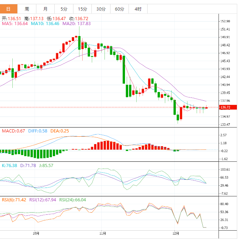The height and width of the screenshot is (243, 239).
Task: Click the RSI(24):66.04 label
Action: coord(73,200)
